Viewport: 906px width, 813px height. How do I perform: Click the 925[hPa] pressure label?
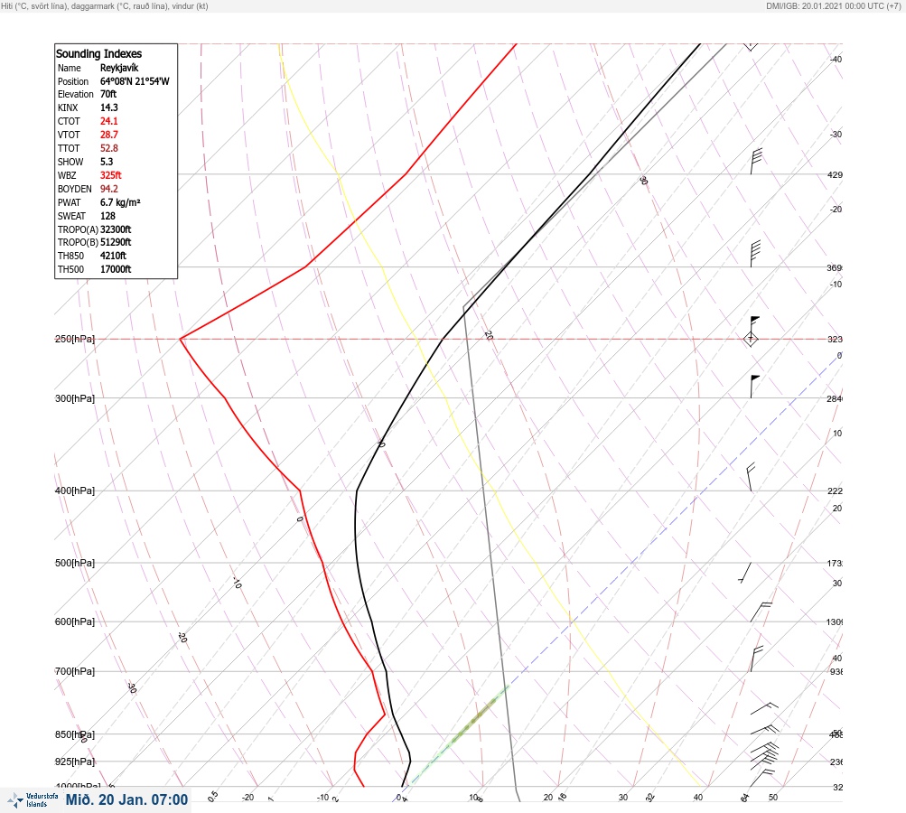75,762
